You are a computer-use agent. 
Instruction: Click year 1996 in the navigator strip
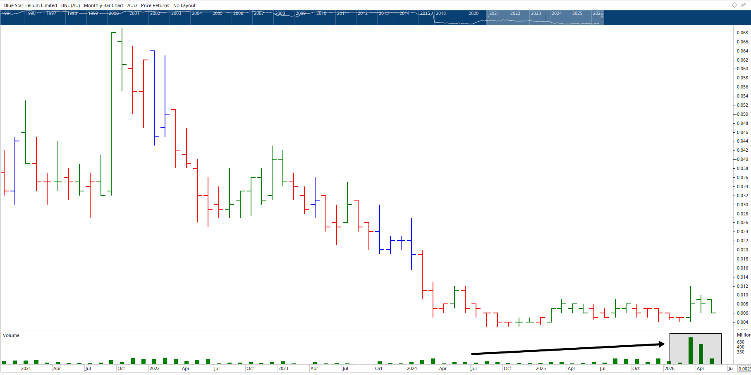[31, 13]
